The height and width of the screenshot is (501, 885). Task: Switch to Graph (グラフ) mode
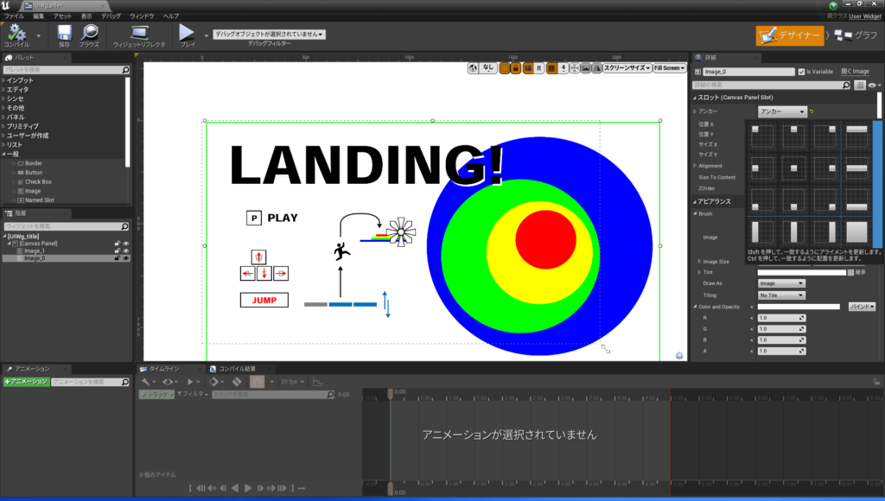point(856,35)
